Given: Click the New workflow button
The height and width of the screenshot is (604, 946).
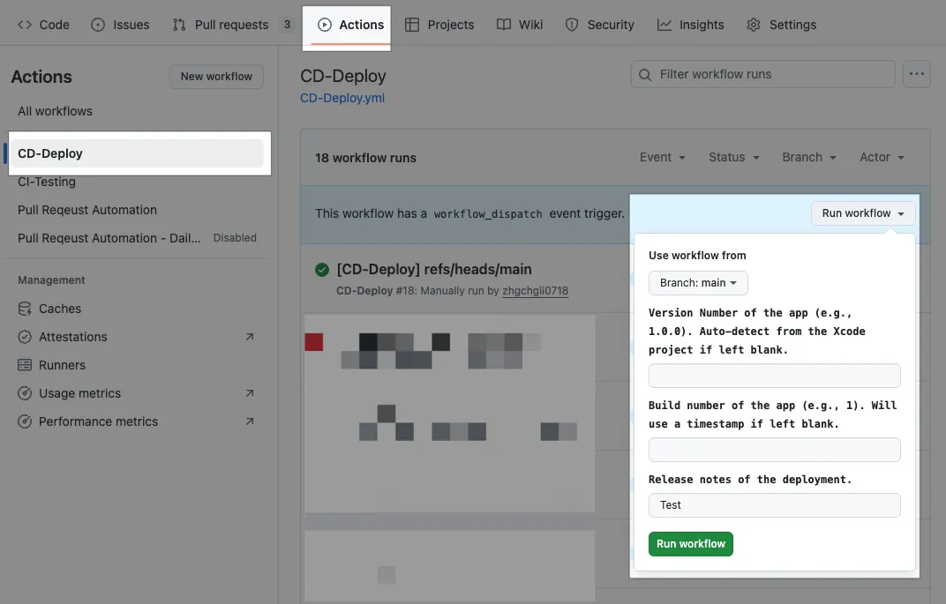Looking at the screenshot, I should 216,77.
